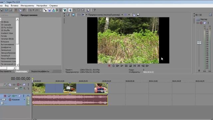Viewport: 213px width, 120px height.
Task: Toggle invert phase on audio track
Action: point(9,96)
